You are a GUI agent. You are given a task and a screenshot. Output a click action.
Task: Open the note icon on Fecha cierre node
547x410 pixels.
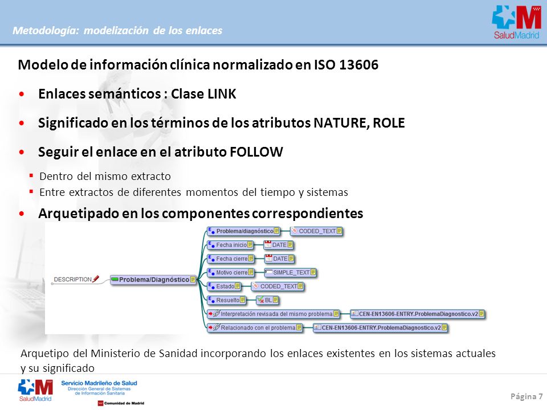pyautogui.click(x=251, y=259)
